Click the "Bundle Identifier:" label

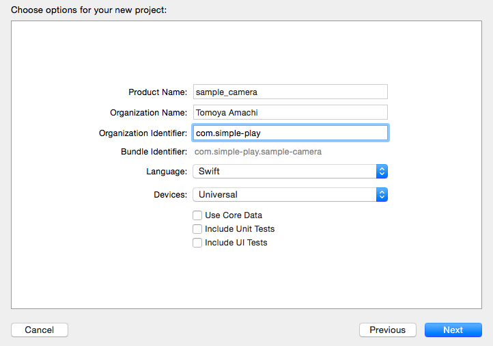click(x=154, y=152)
